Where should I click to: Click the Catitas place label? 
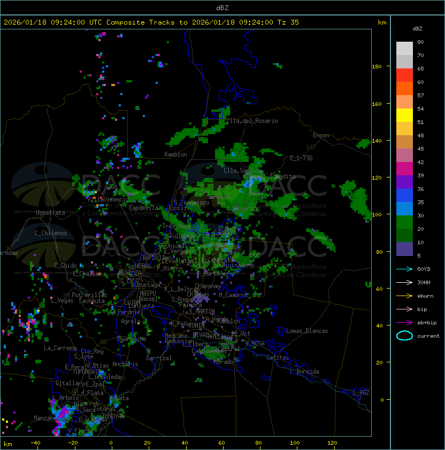click(x=278, y=358)
